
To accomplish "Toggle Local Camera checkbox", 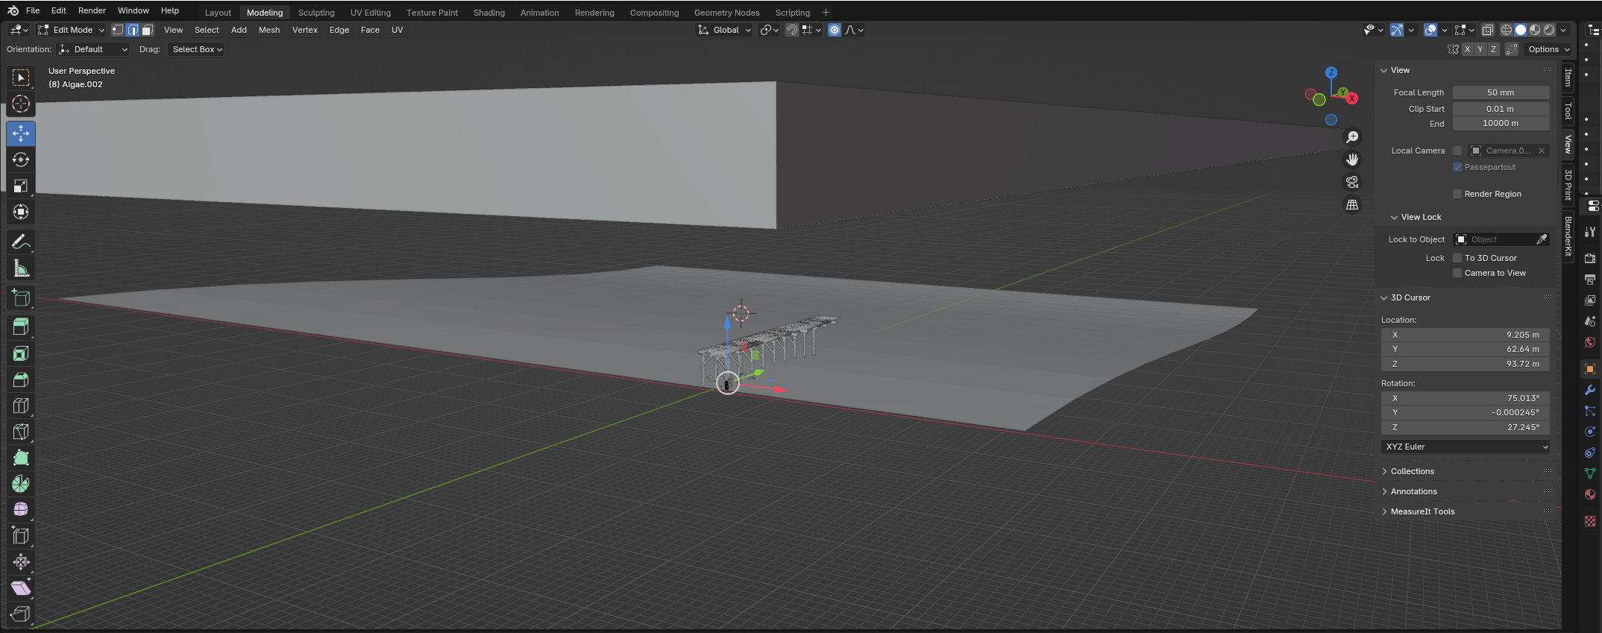I will click(x=1457, y=151).
